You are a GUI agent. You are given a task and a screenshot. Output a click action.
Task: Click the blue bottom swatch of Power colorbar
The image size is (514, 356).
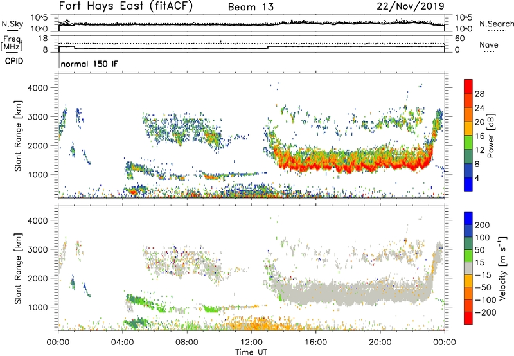tap(468, 184)
